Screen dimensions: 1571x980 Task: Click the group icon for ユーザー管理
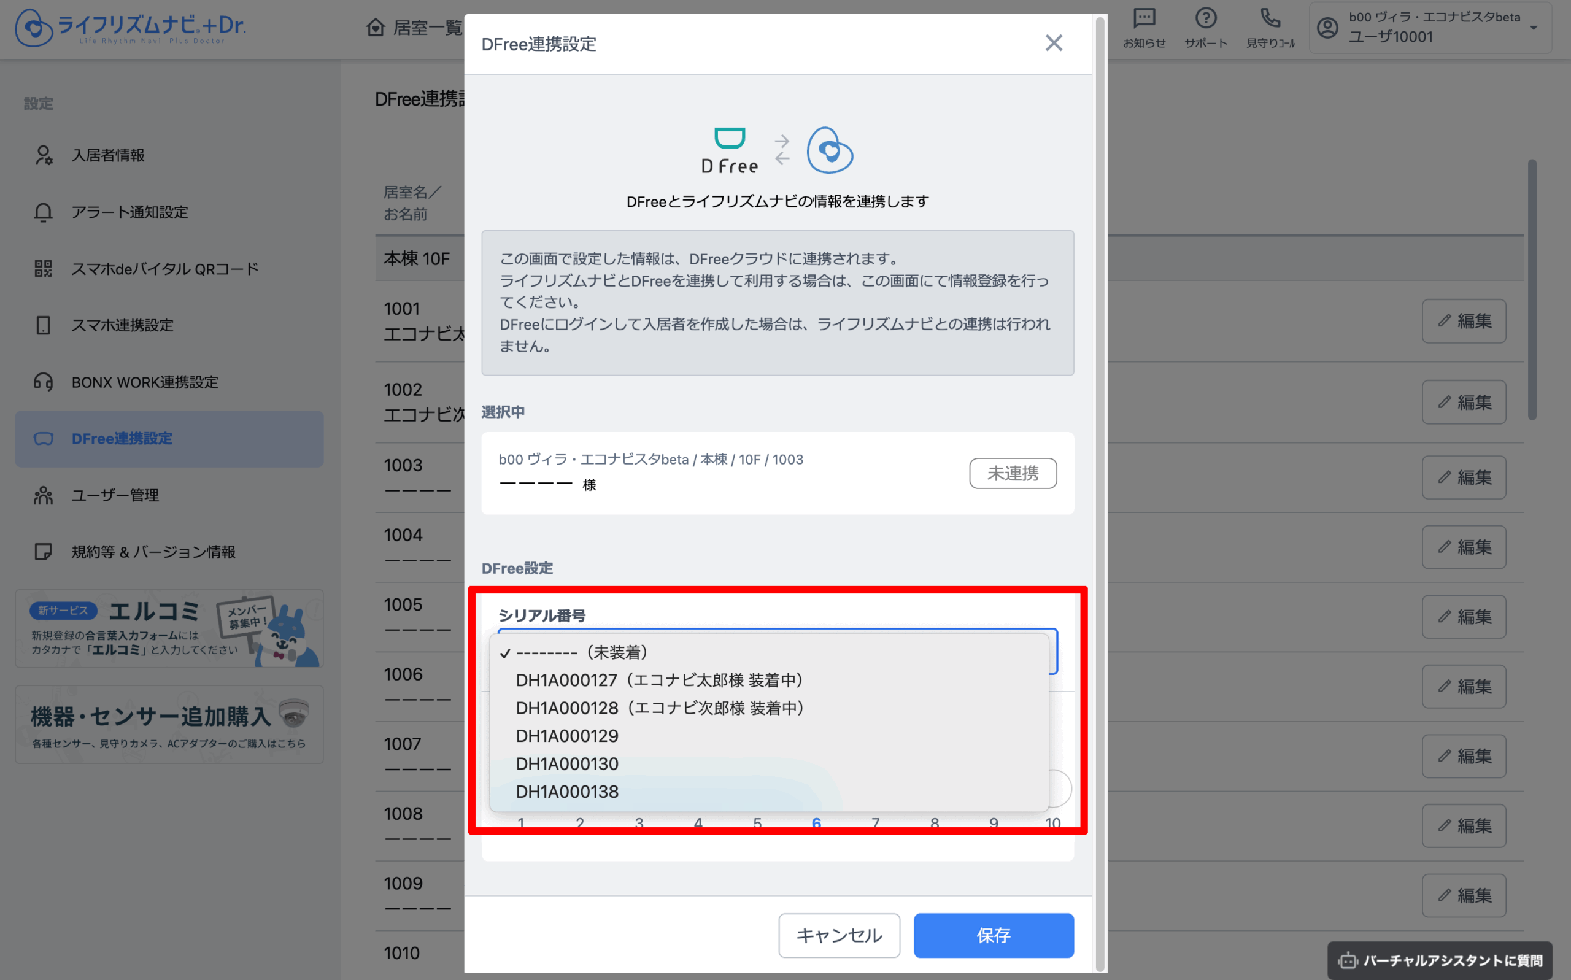pyautogui.click(x=44, y=495)
